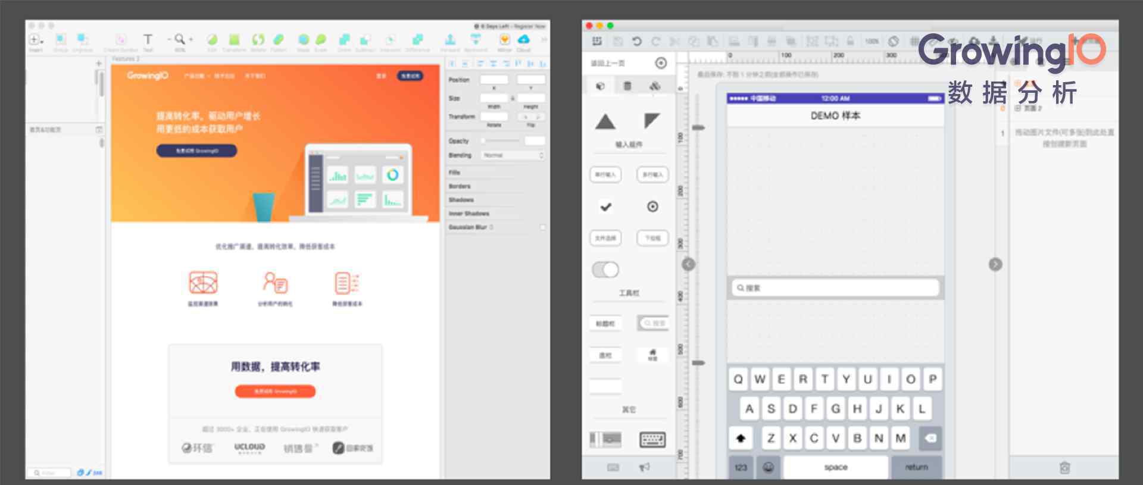This screenshot has height=485, width=1143.
Task: Toggle the Gaussian Blur checkbox in Sketch
Action: pos(542,227)
